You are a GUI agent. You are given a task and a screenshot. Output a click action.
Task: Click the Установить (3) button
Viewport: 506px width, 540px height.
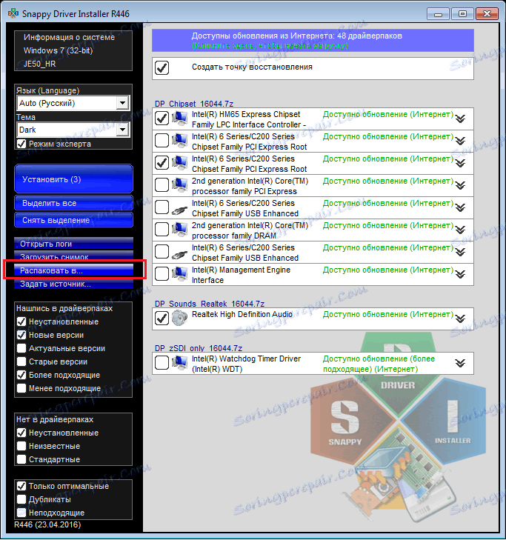(73, 179)
